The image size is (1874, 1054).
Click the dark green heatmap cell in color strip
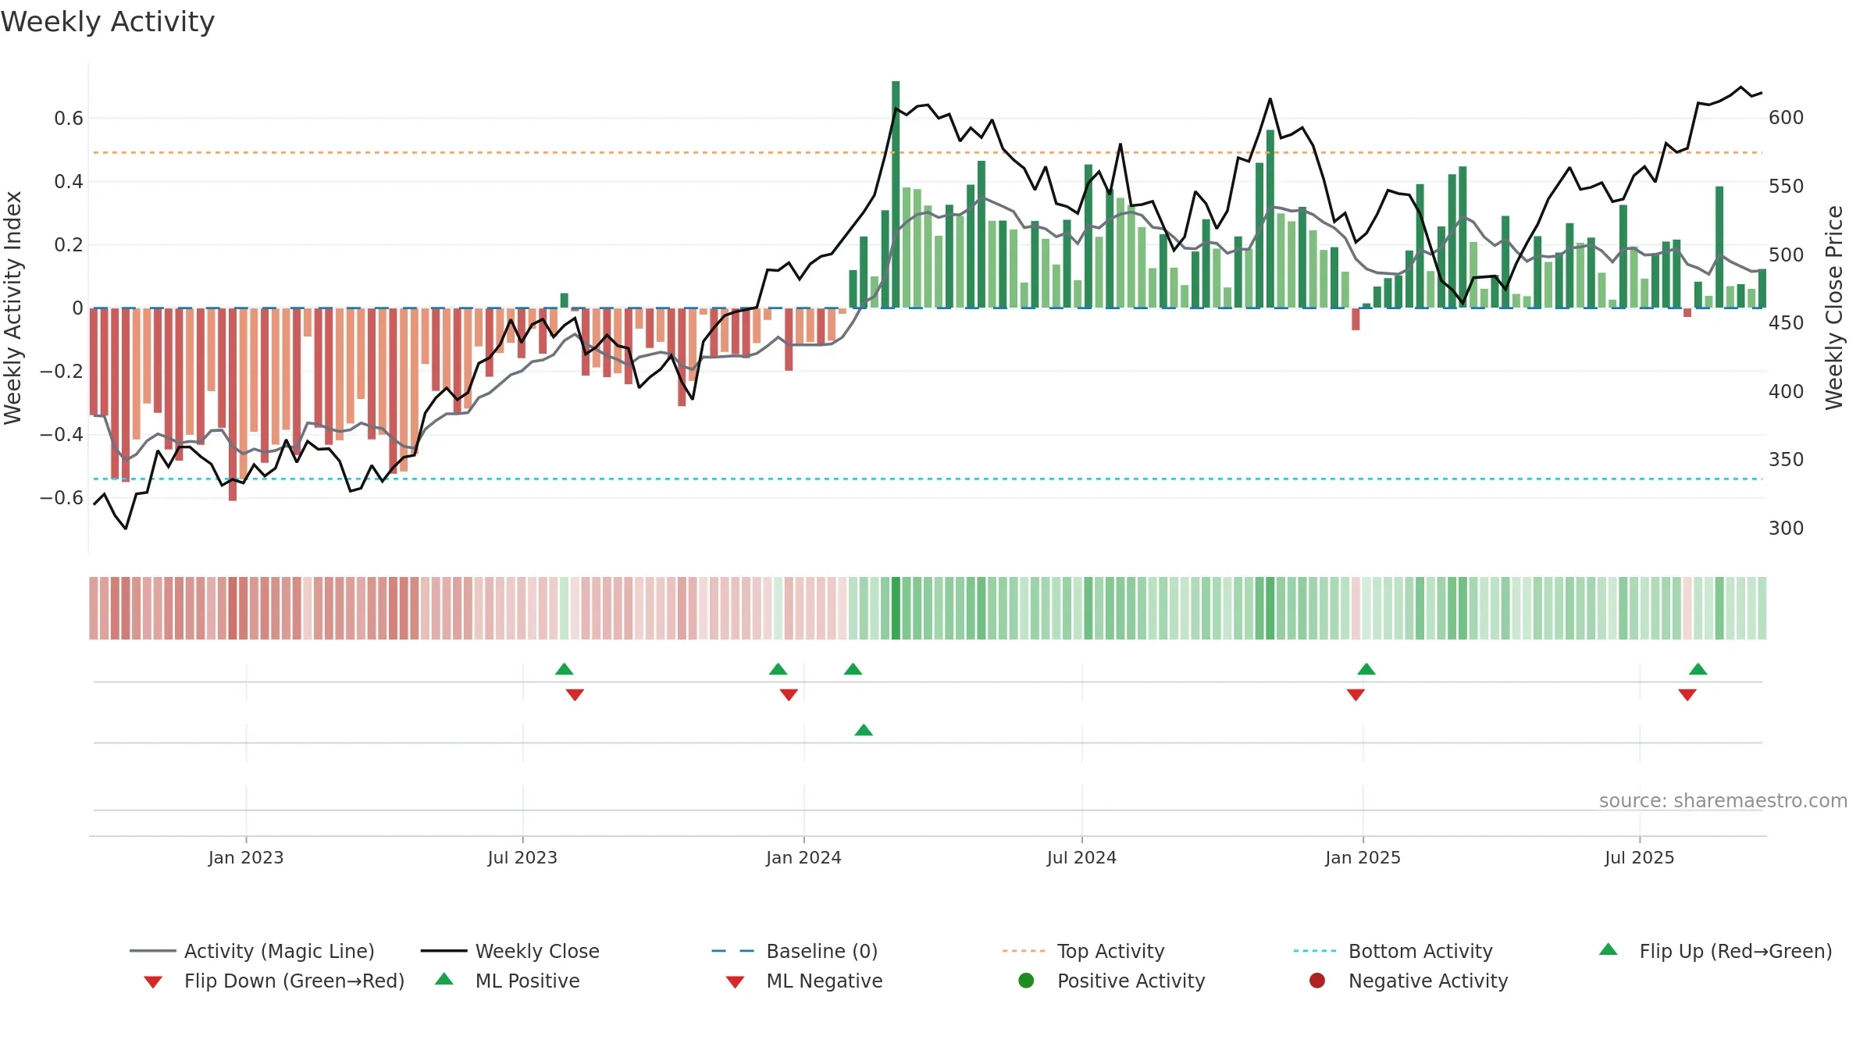tap(896, 608)
